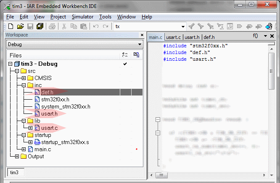
Task: Click the editor vertical scrollbar thumb
Action: tap(271, 71)
